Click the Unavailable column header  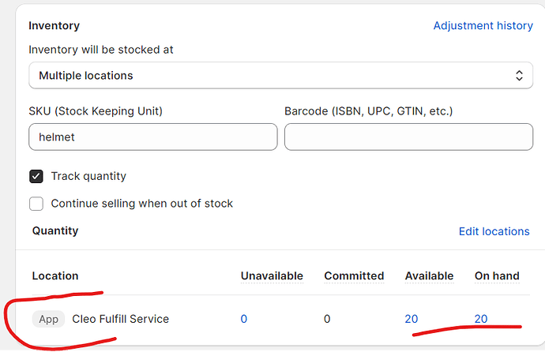coord(272,275)
